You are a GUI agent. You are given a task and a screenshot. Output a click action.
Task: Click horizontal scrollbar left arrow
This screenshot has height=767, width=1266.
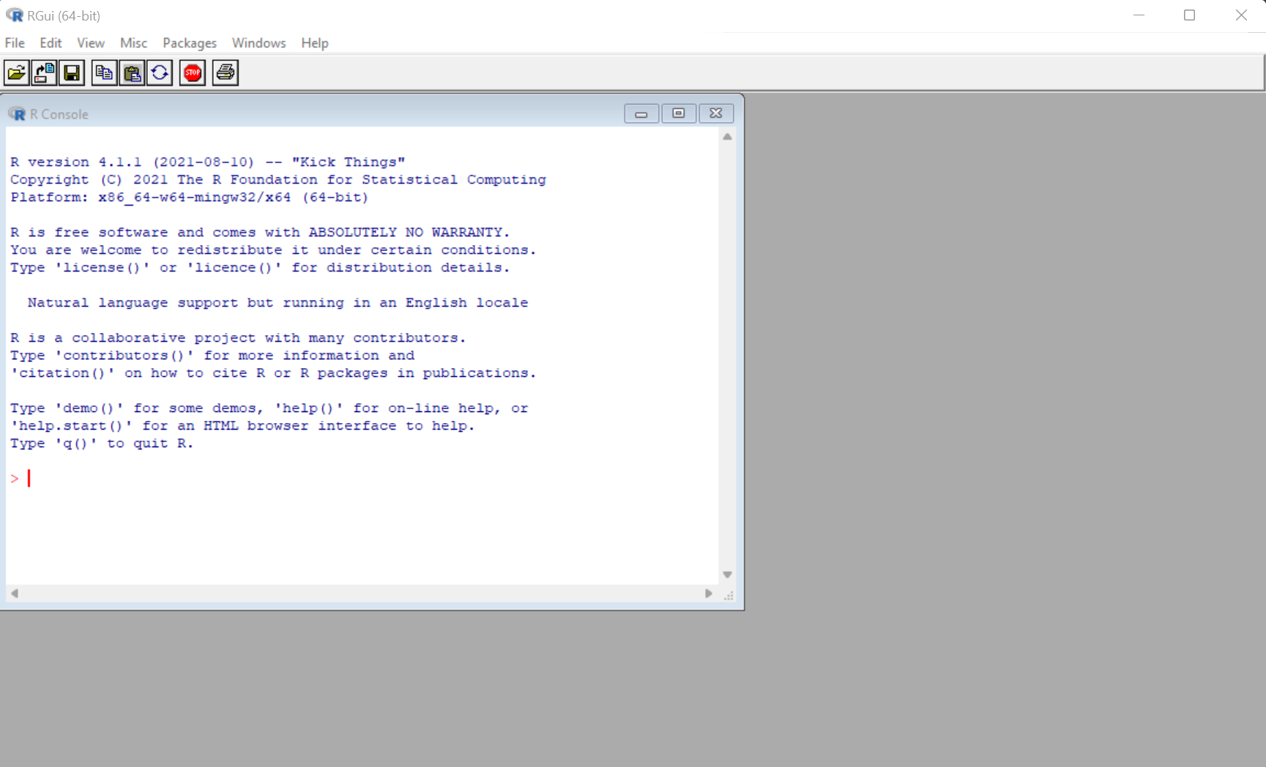[14, 594]
